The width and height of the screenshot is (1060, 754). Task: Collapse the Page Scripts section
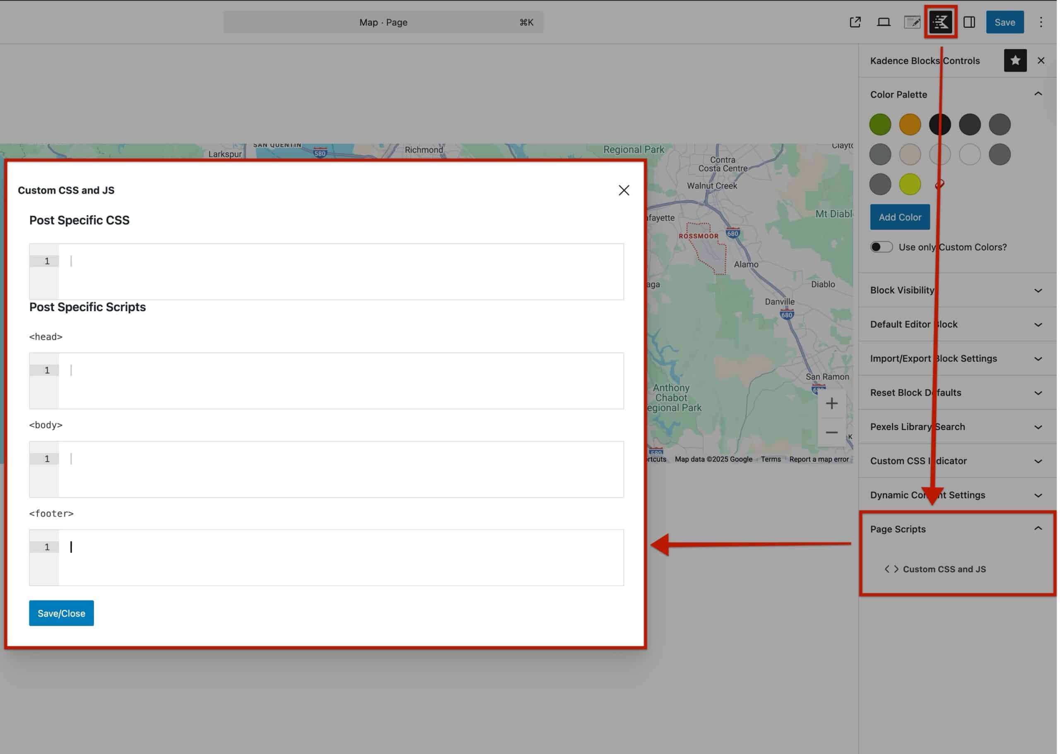(1038, 528)
